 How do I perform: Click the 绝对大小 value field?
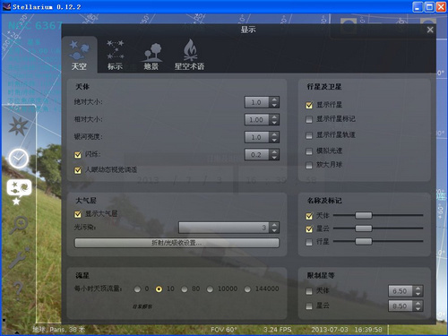coord(257,102)
